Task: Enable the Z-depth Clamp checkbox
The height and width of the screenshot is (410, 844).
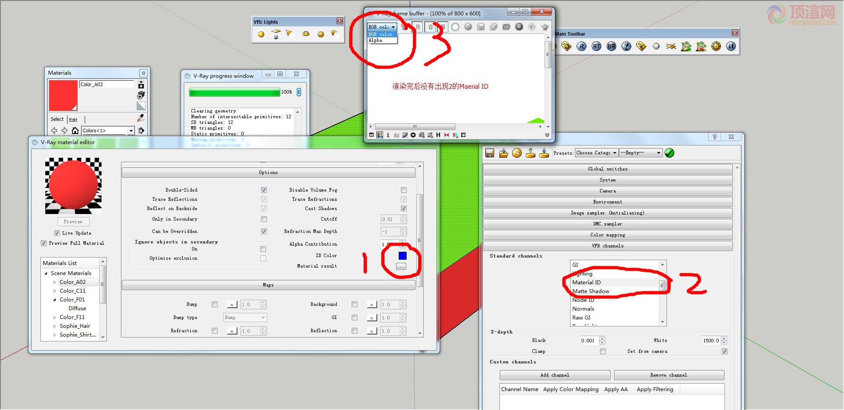Action: (603, 352)
